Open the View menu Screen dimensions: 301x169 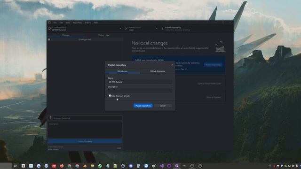(68, 23)
